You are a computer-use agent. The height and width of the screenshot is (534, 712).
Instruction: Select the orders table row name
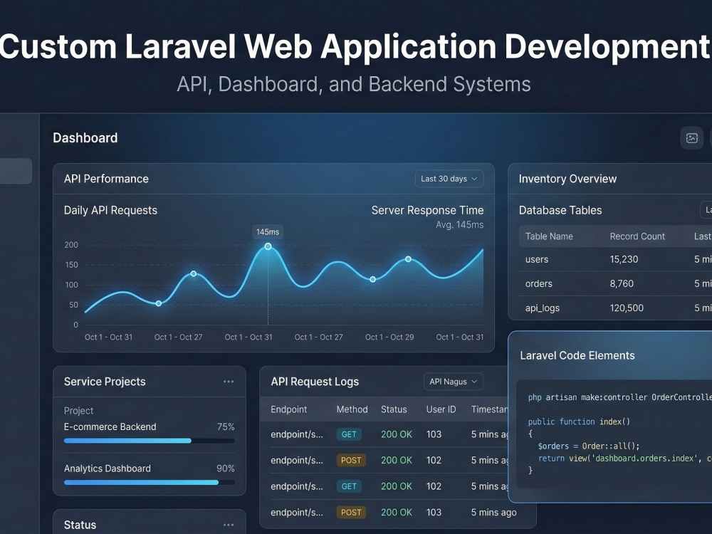point(539,284)
